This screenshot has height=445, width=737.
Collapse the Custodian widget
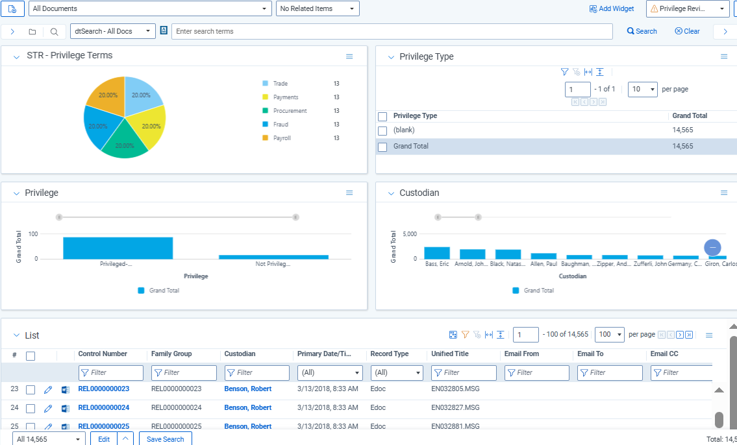point(391,193)
